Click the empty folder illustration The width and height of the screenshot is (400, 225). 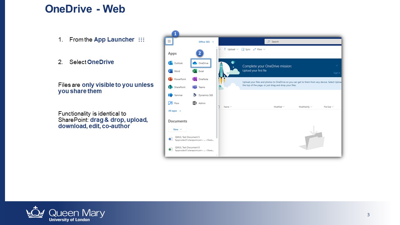point(312,138)
